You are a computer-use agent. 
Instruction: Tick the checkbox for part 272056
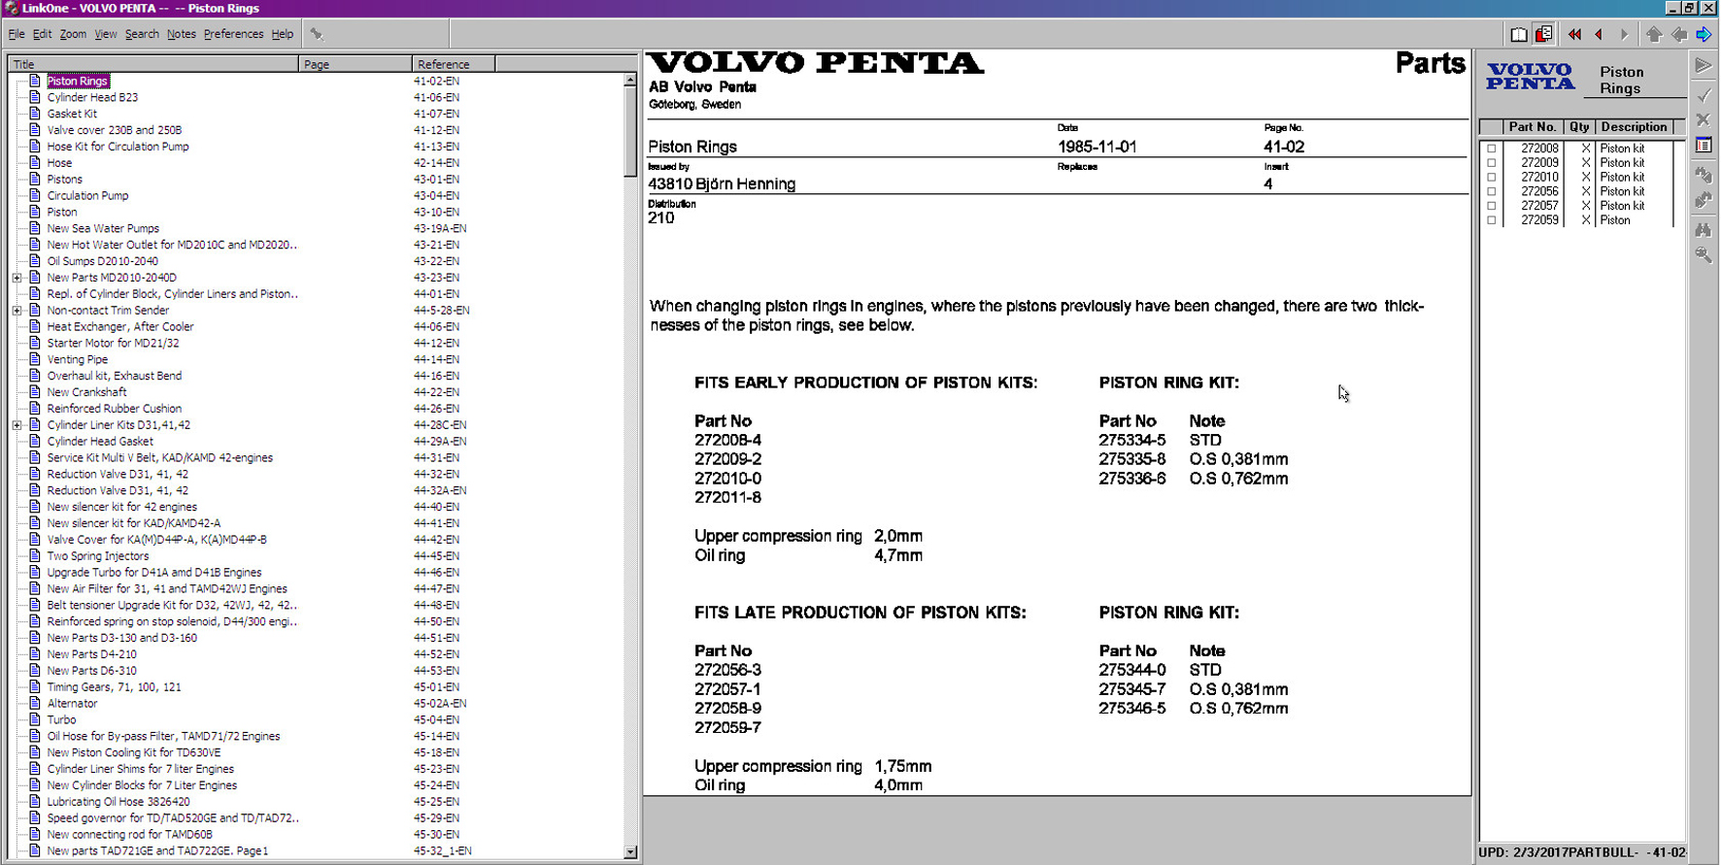click(x=1492, y=191)
